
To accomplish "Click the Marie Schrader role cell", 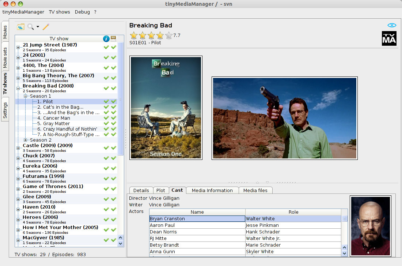I will coord(293,245).
